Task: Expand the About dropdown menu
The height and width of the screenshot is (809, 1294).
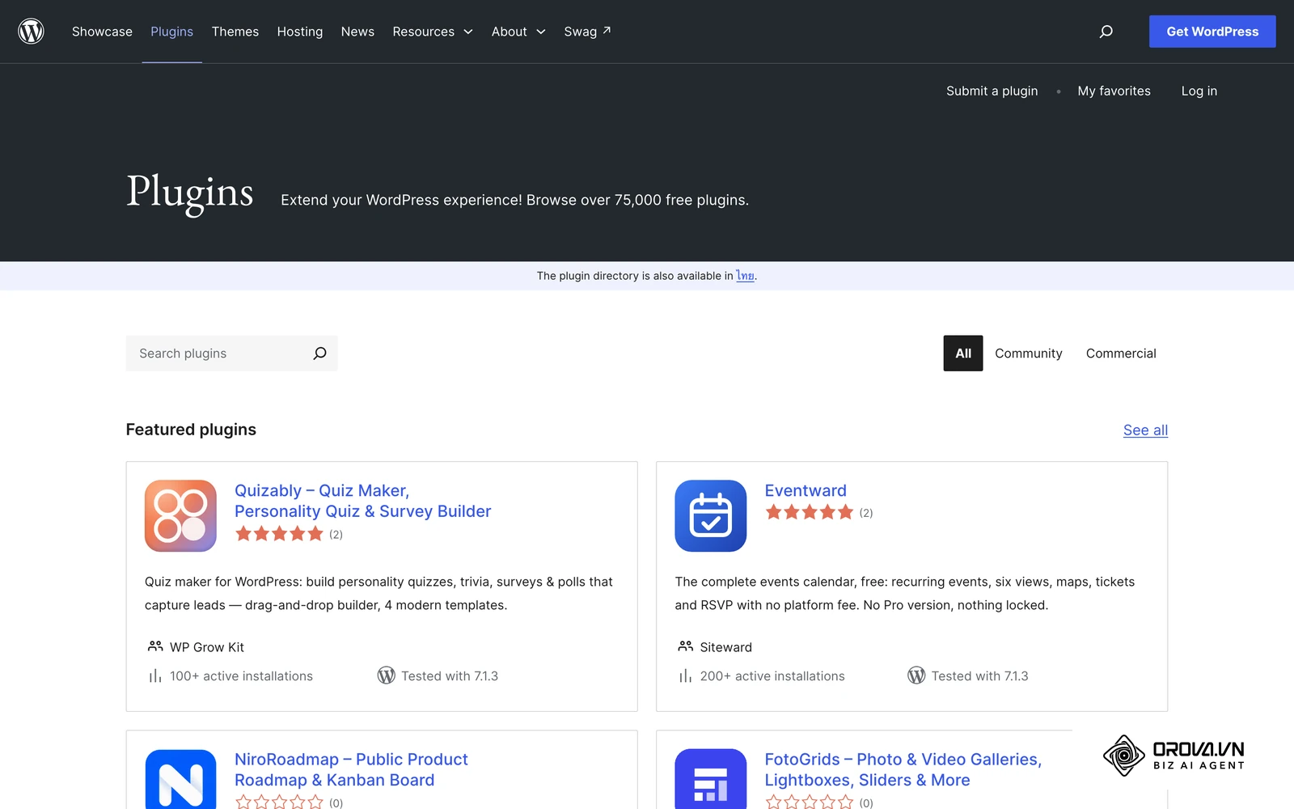Action: point(518,32)
